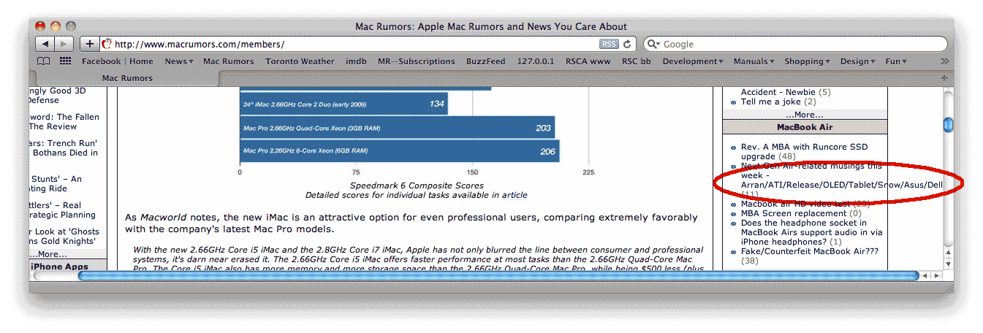Click Mac Pro 2.26GHz 8-Core Xeon bar

(x=400, y=151)
